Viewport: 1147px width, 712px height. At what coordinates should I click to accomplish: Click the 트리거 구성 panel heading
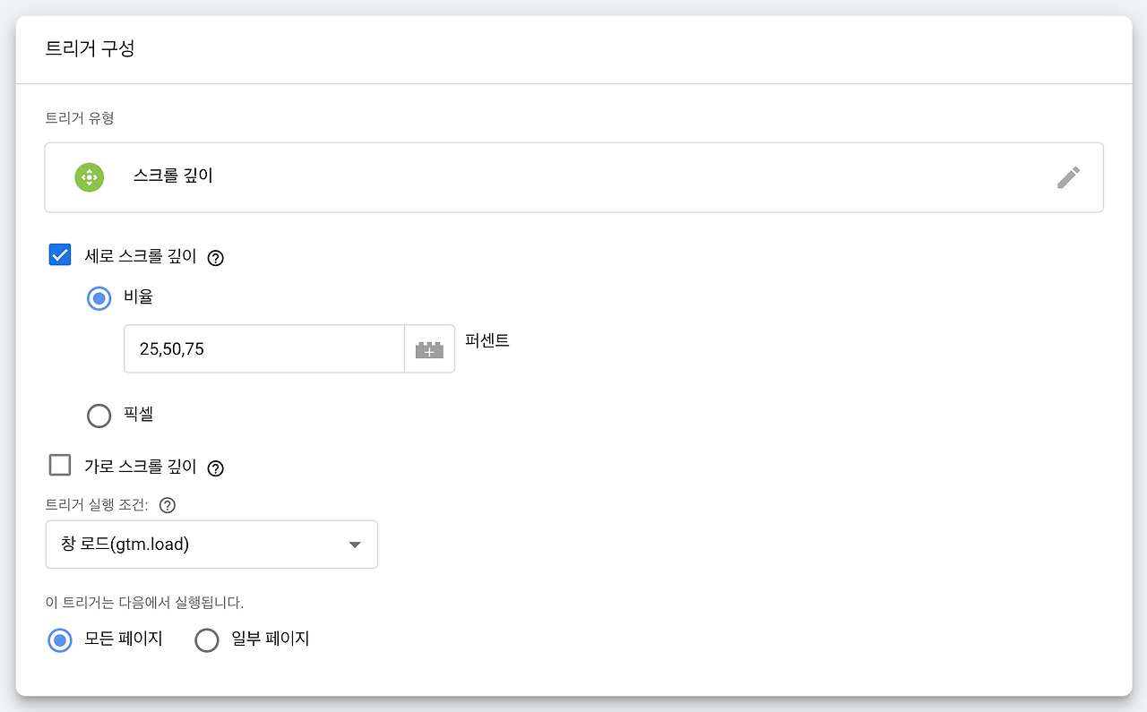point(90,48)
